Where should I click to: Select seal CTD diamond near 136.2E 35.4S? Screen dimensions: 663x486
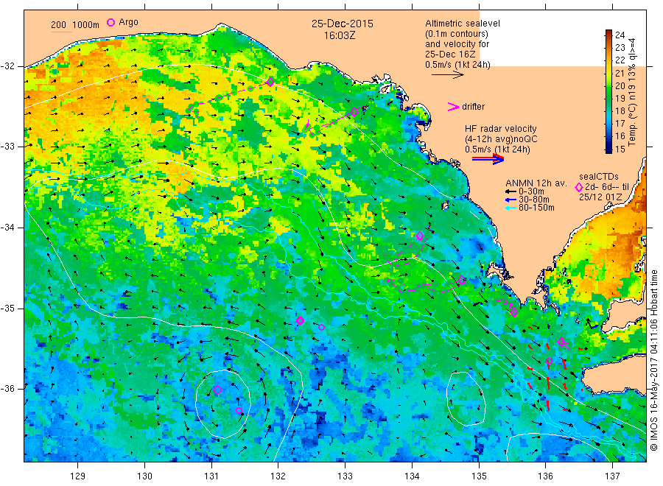point(561,342)
